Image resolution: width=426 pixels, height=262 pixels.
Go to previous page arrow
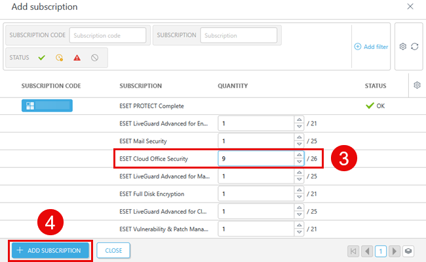367,251
